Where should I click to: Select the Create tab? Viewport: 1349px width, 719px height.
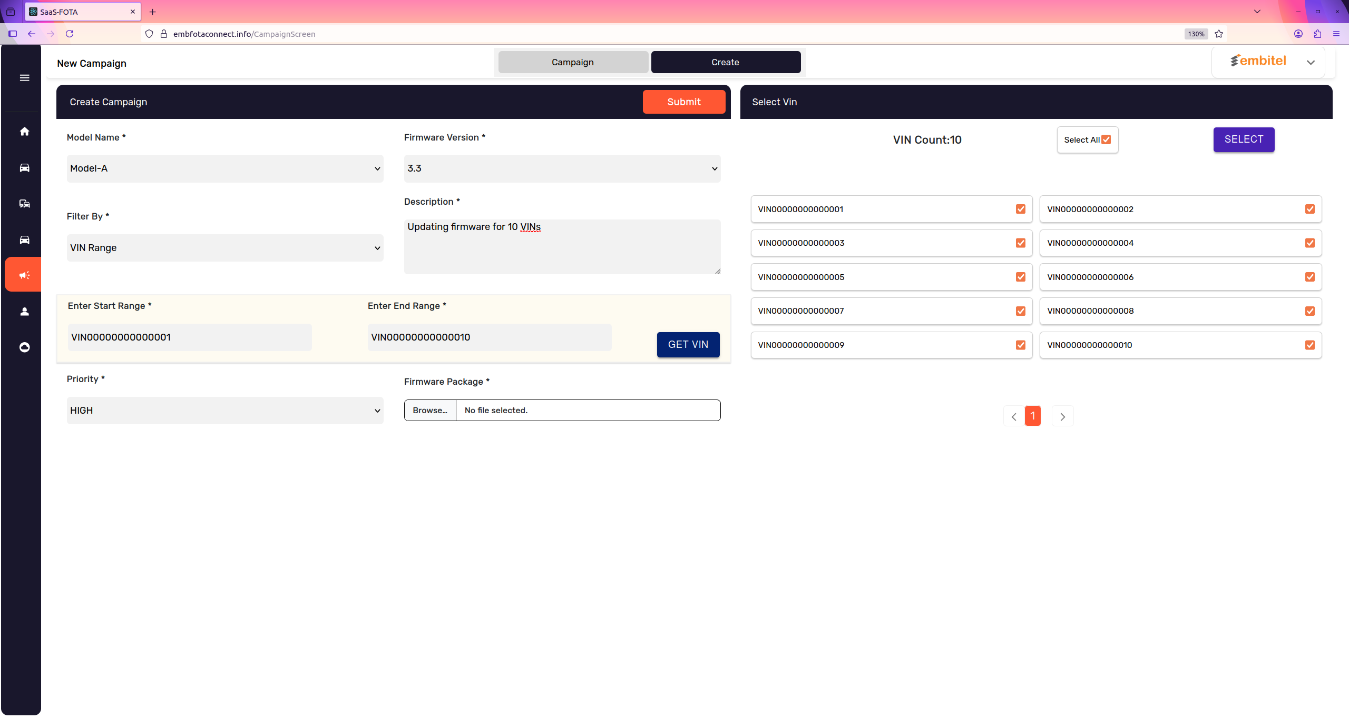[x=726, y=62]
